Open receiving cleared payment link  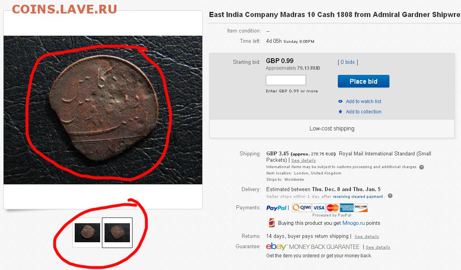(x=358, y=197)
